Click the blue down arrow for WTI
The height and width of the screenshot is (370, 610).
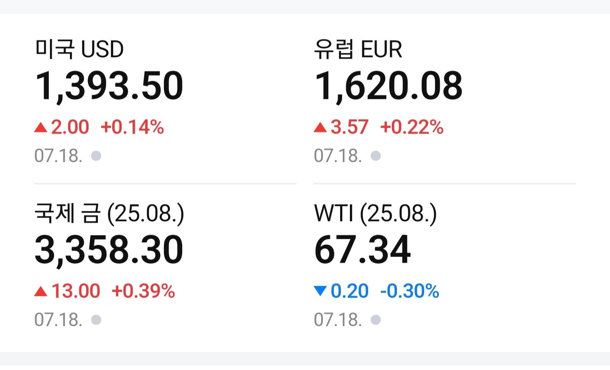point(320,291)
